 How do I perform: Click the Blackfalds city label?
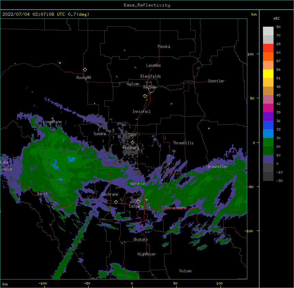150,76
